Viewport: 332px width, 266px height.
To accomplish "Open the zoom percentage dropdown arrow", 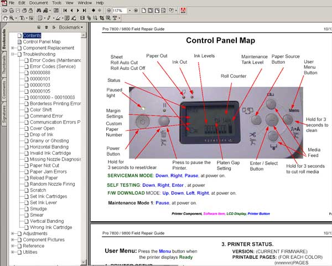I will (x=129, y=11).
